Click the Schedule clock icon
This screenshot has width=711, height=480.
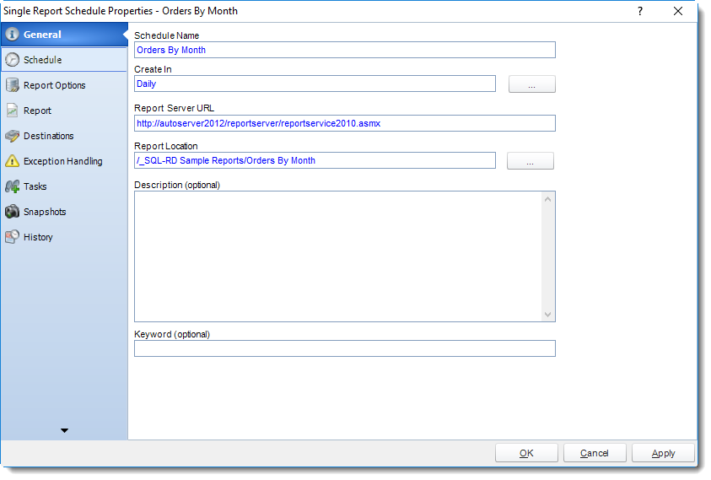13,60
